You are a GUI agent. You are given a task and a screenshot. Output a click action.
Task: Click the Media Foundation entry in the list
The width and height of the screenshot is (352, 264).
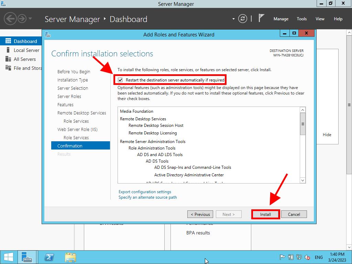click(136, 111)
